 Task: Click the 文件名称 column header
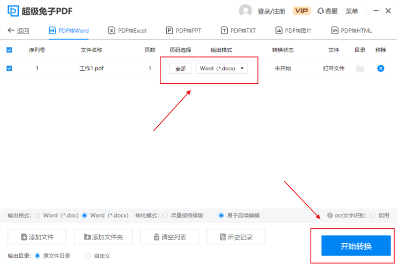pos(91,50)
